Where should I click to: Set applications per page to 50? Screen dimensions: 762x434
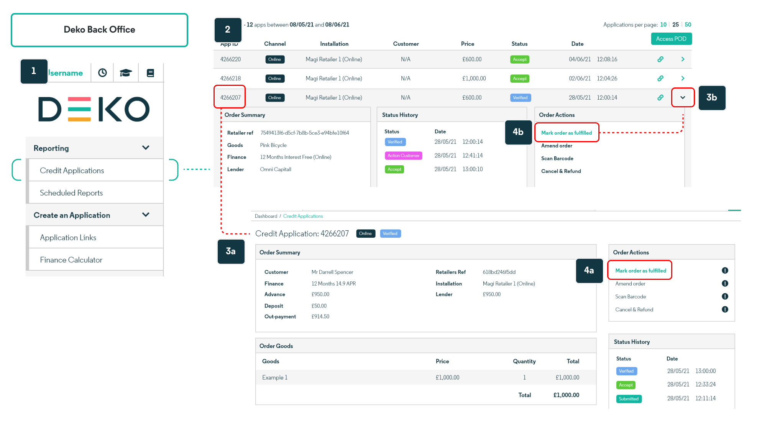coord(688,25)
